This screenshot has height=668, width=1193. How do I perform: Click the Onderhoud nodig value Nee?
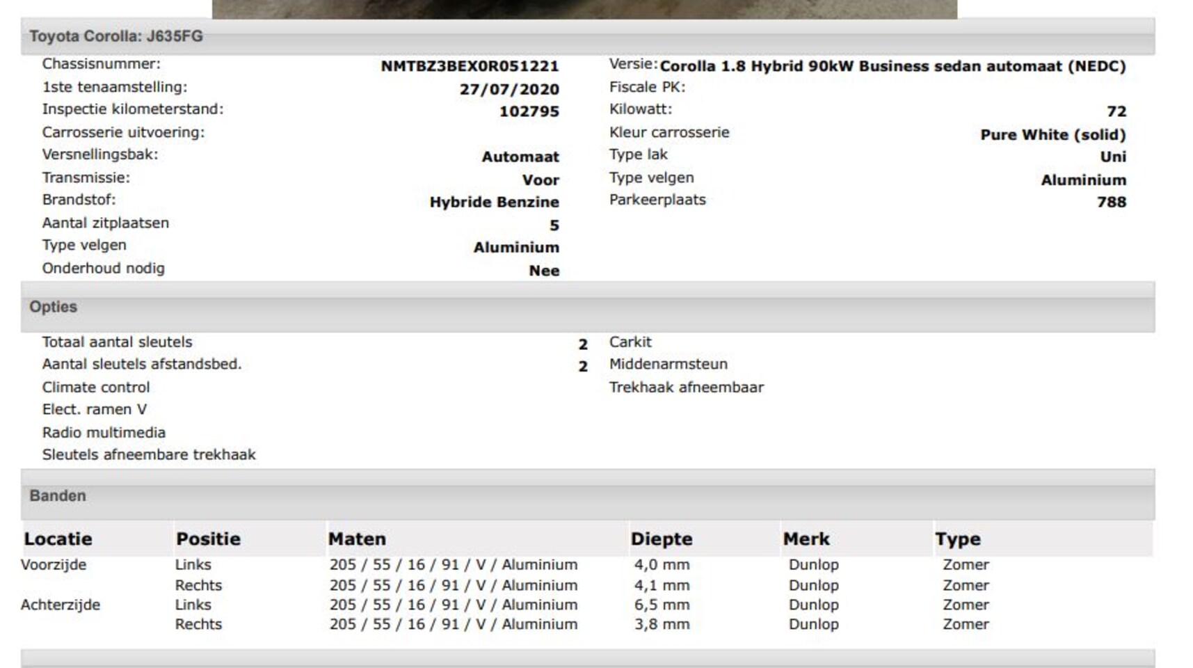[x=544, y=270]
